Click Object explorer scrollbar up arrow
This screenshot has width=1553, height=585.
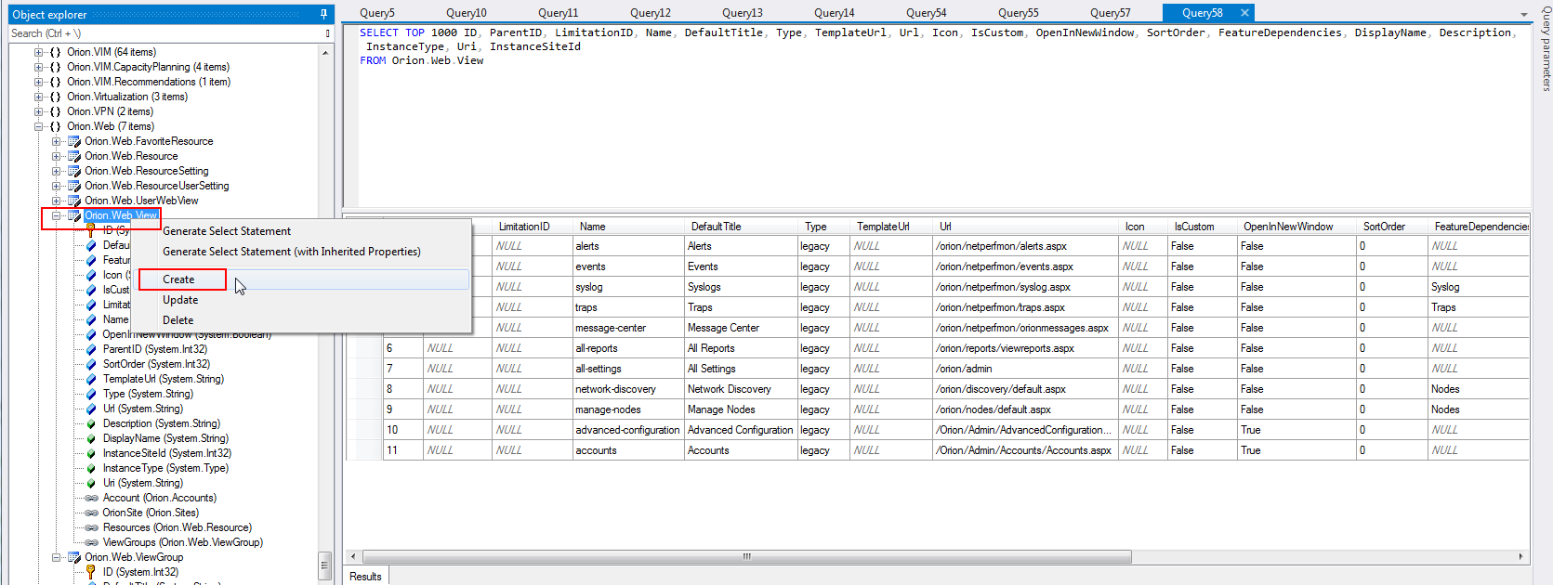pos(325,53)
